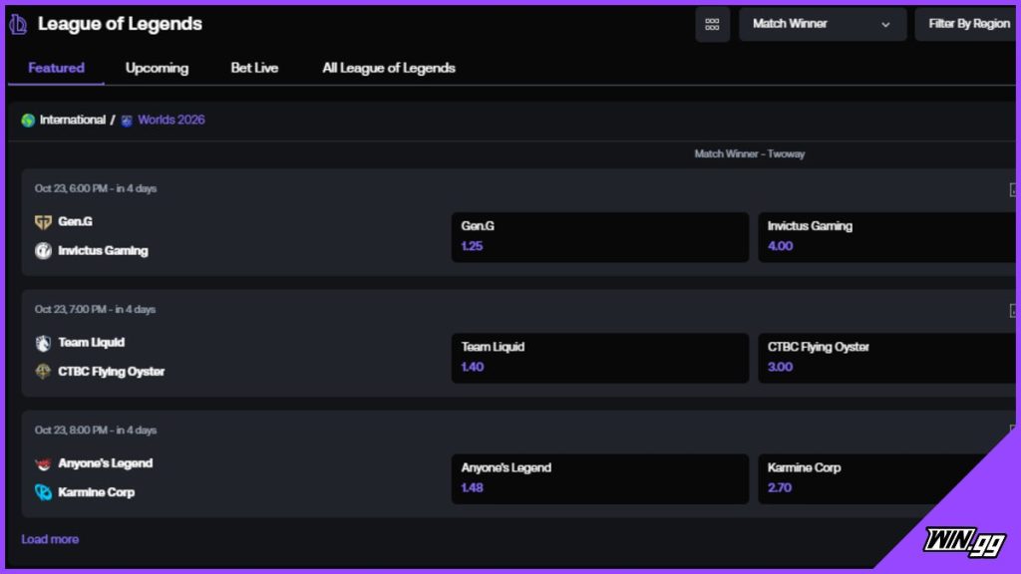Open the Match Winner market dropdown
1021x574 pixels.
pos(823,25)
